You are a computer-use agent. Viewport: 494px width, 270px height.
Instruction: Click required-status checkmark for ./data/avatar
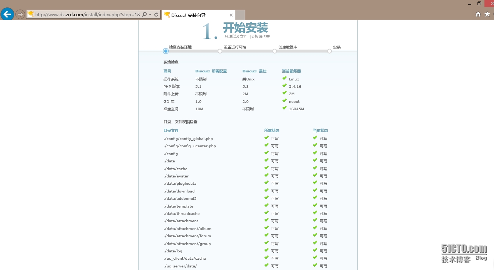pos(266,175)
